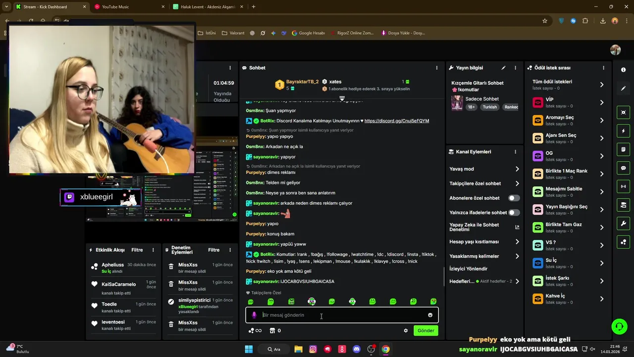
Task: Open the shop icon below message box
Action: click(x=272, y=331)
